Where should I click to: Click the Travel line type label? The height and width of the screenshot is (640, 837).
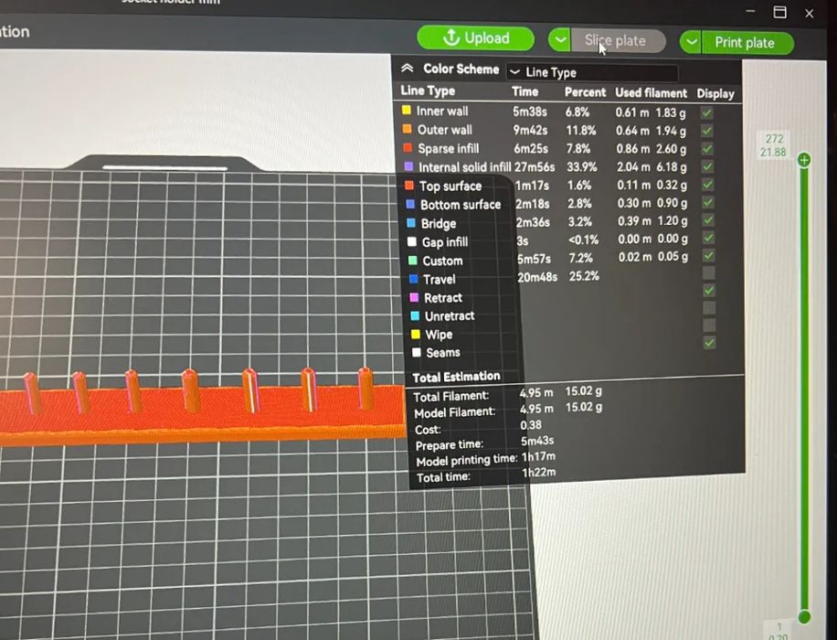point(439,280)
